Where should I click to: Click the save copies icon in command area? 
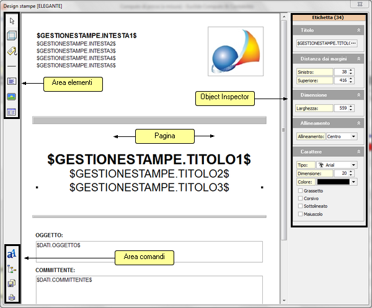(12, 283)
